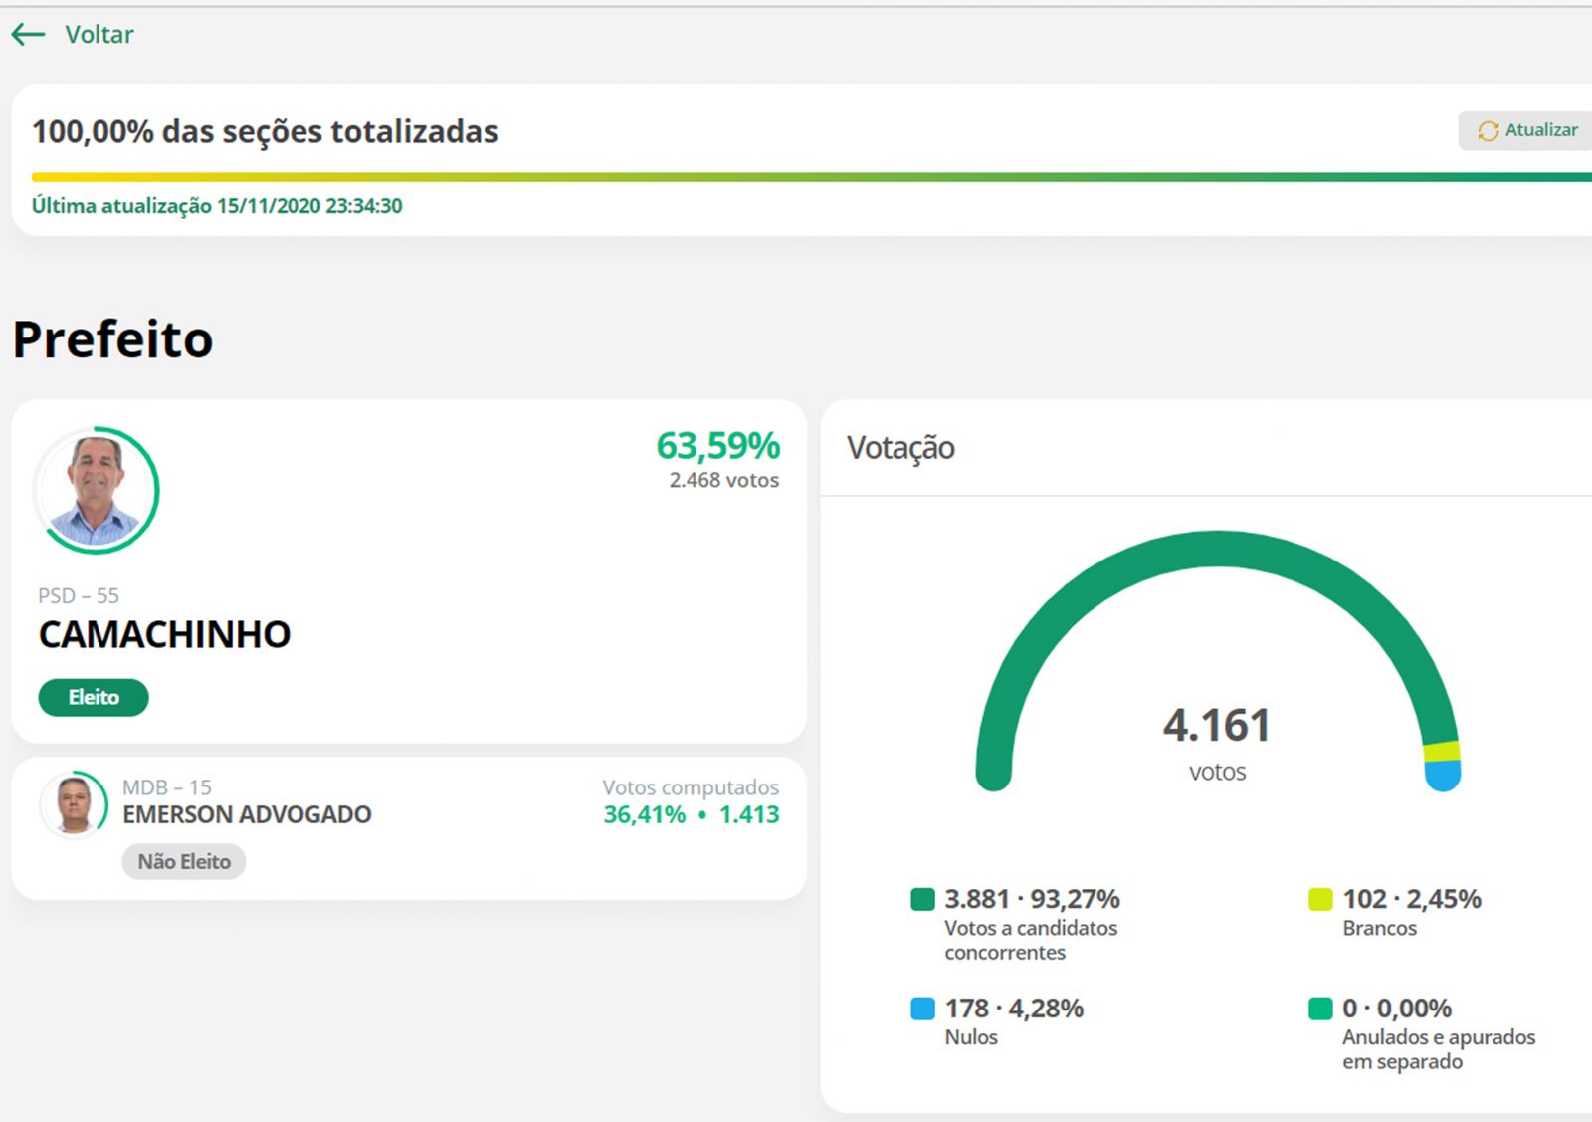Select Emerson Advogado's candidate photo
The image size is (1592, 1122).
coord(74,804)
